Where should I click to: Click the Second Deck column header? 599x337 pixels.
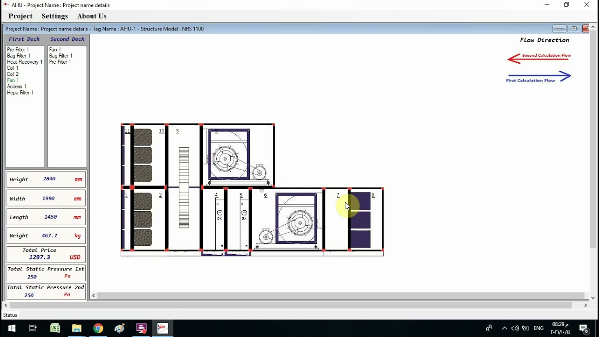pyautogui.click(x=67, y=39)
